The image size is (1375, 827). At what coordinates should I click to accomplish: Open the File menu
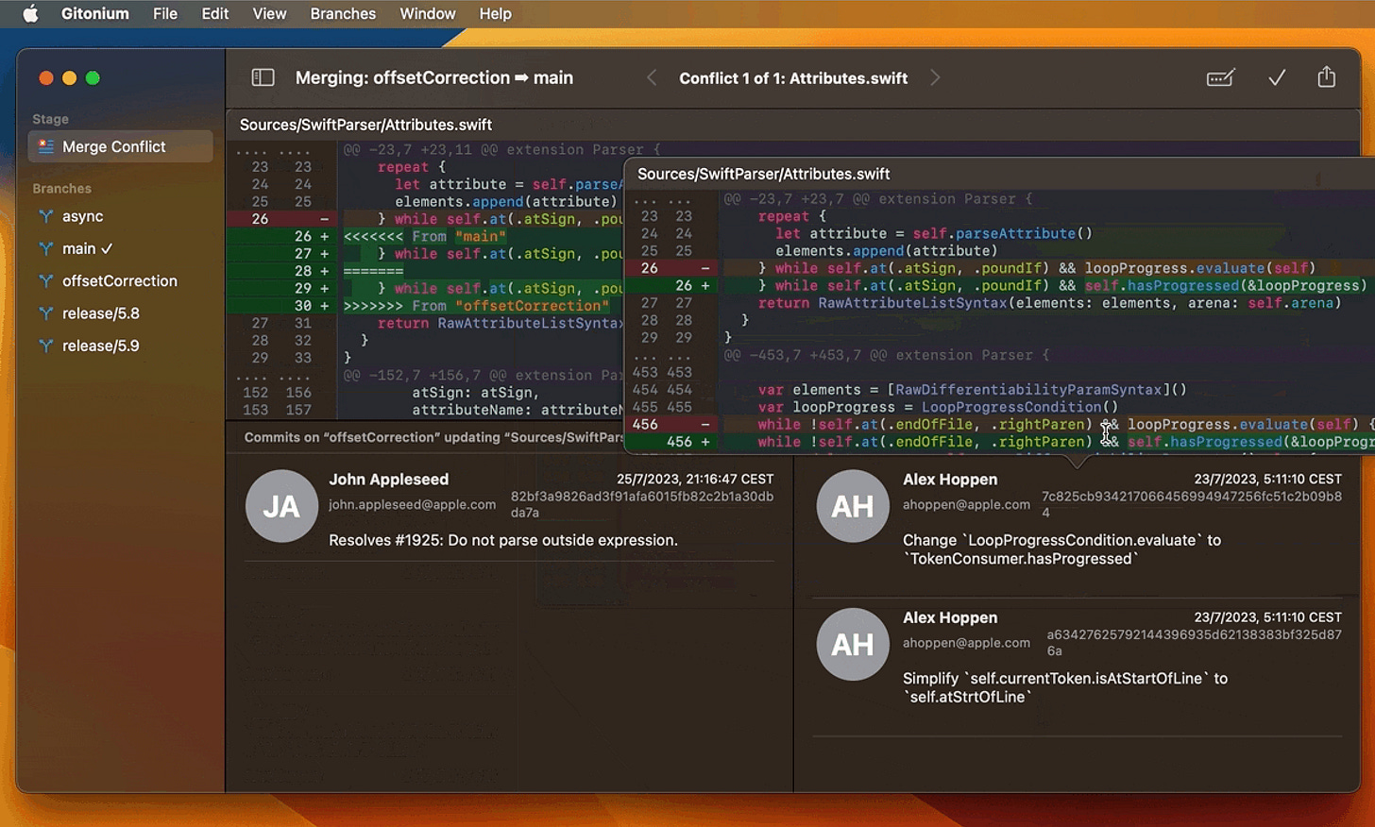165,14
